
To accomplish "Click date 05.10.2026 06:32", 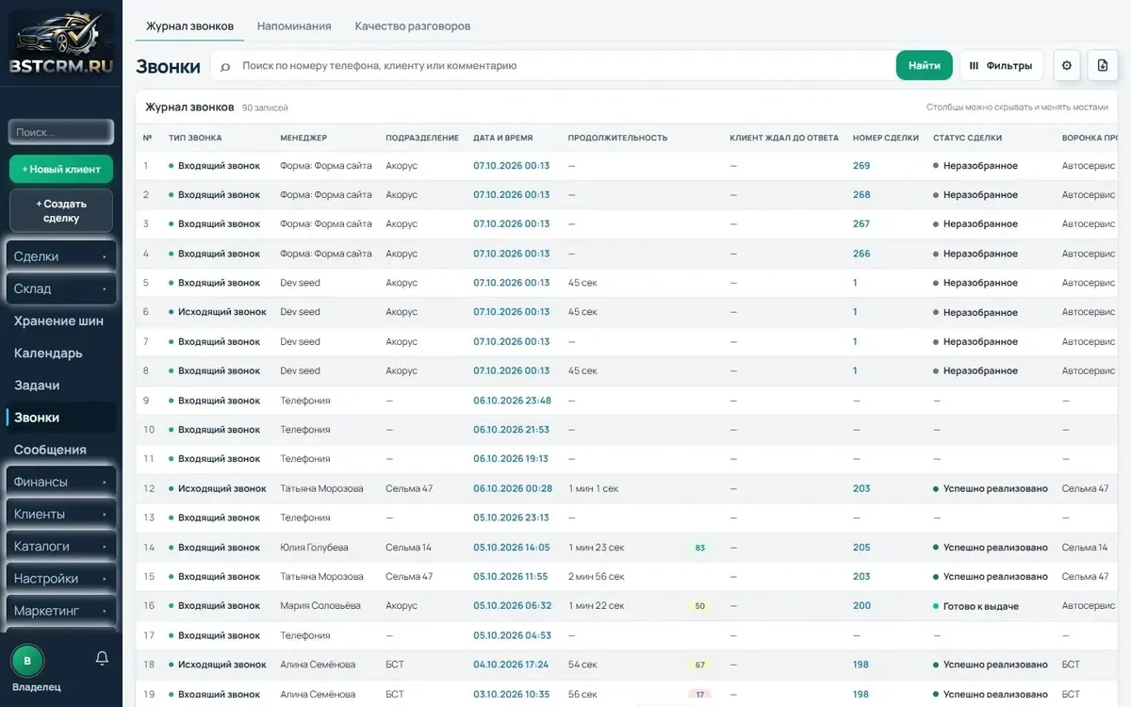I will 512,606.
